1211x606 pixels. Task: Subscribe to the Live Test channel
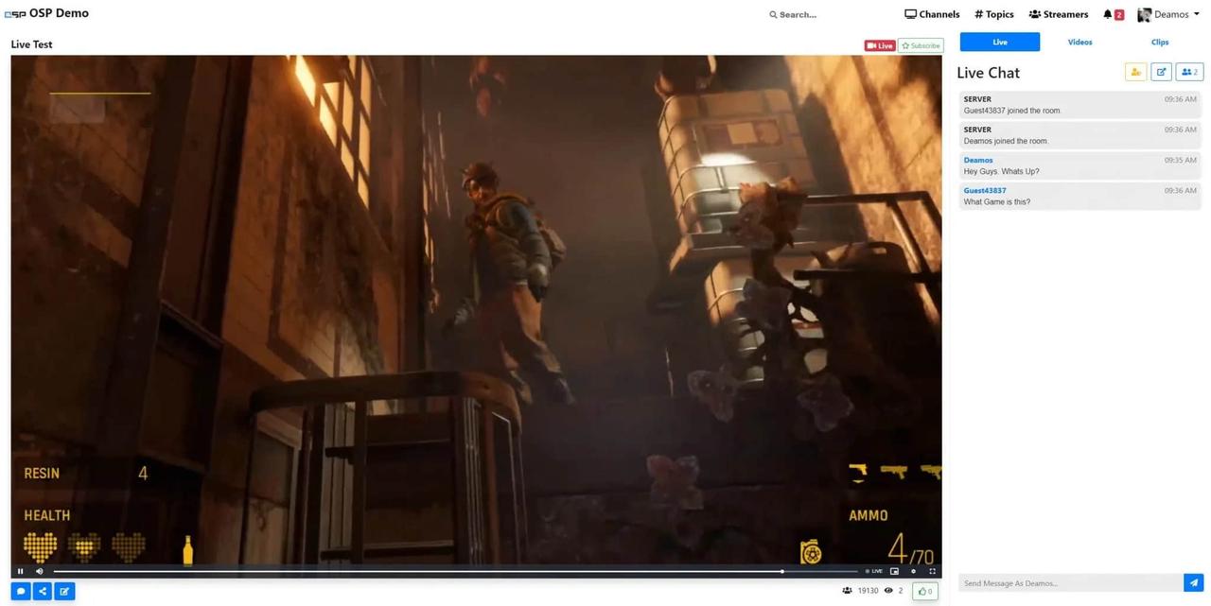[x=921, y=45]
